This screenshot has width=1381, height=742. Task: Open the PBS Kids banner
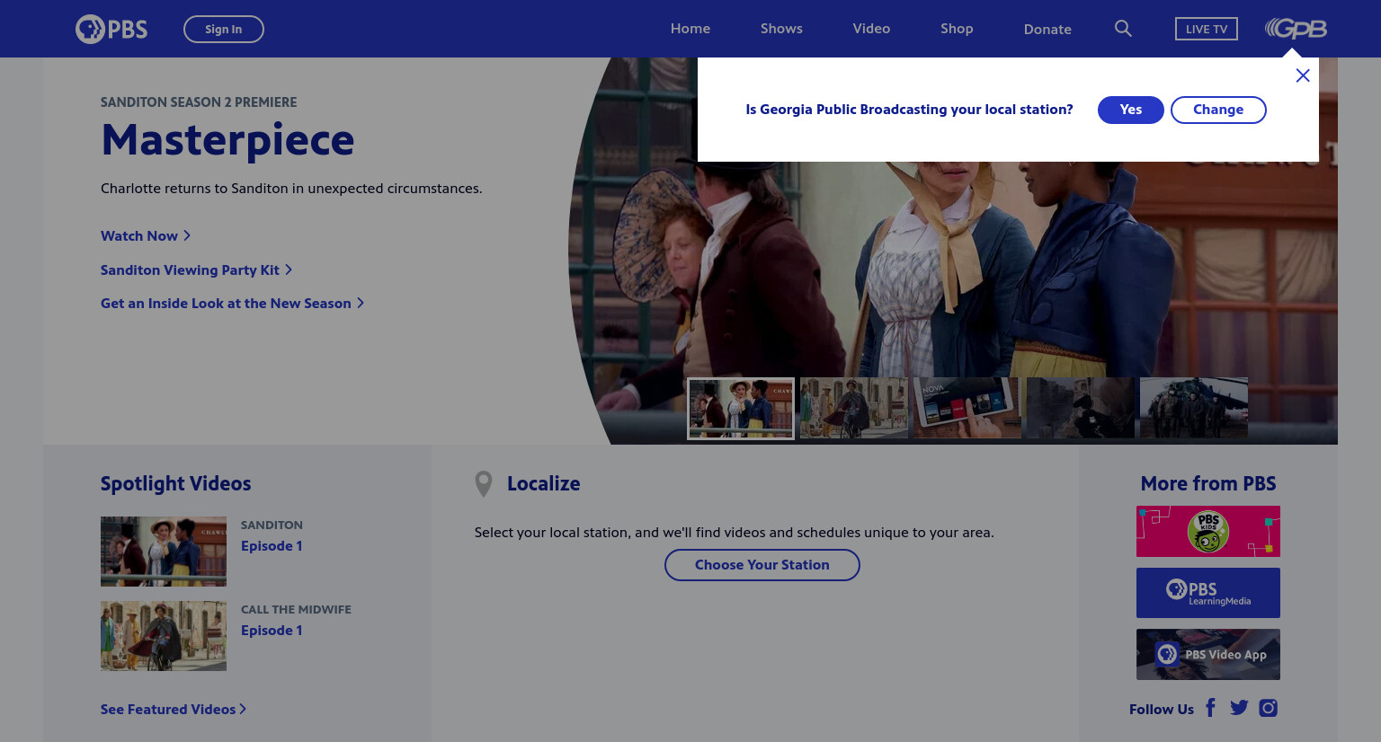(x=1208, y=531)
